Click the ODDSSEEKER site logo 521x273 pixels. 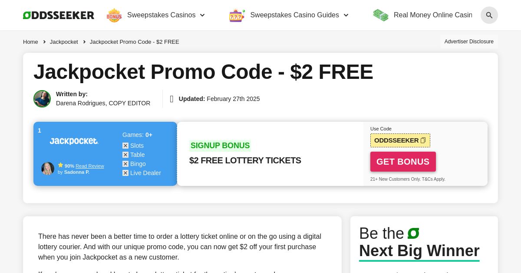click(58, 15)
